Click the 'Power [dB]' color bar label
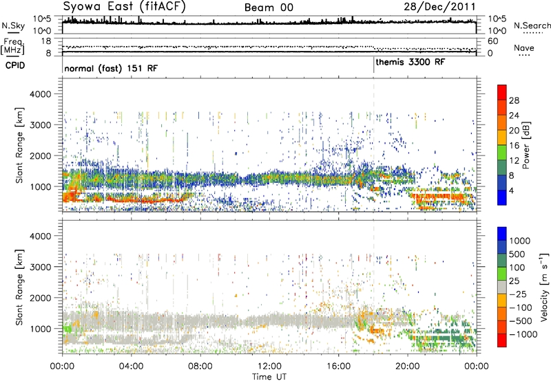 point(526,145)
